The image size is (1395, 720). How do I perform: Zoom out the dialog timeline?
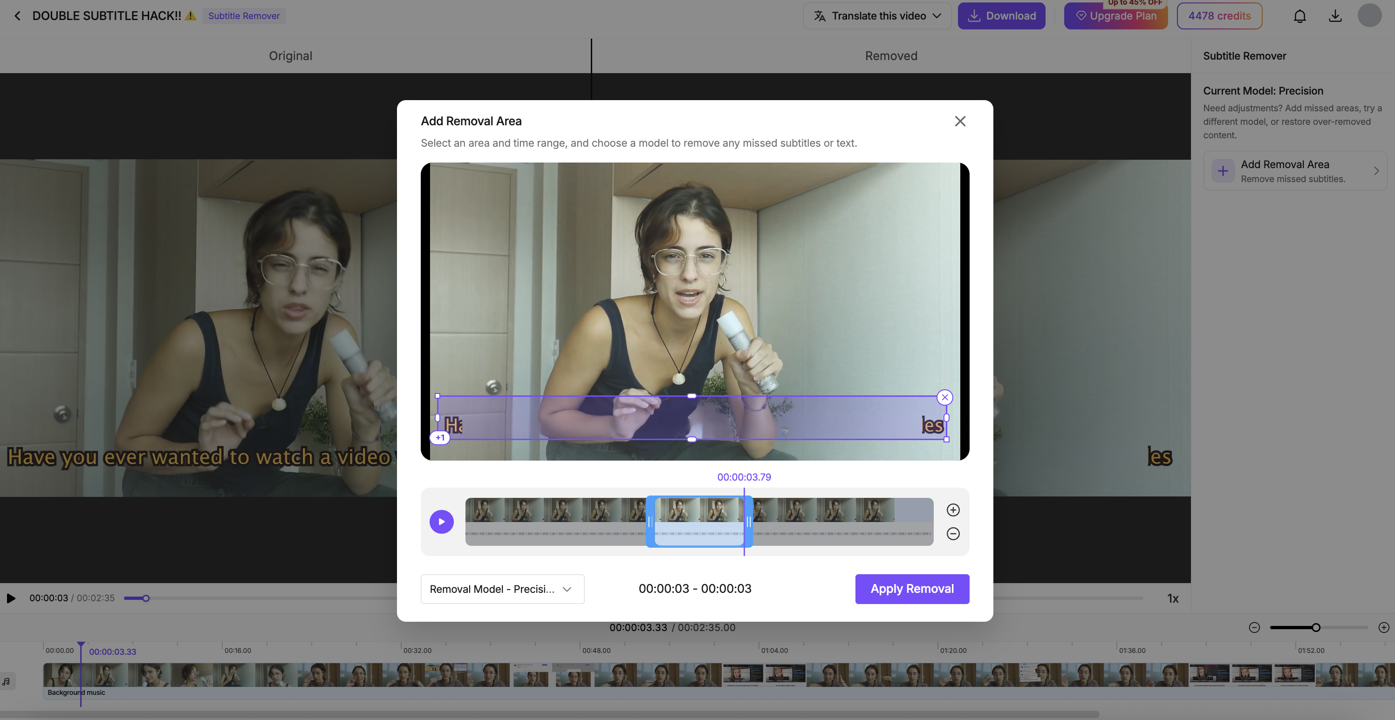[x=952, y=534]
